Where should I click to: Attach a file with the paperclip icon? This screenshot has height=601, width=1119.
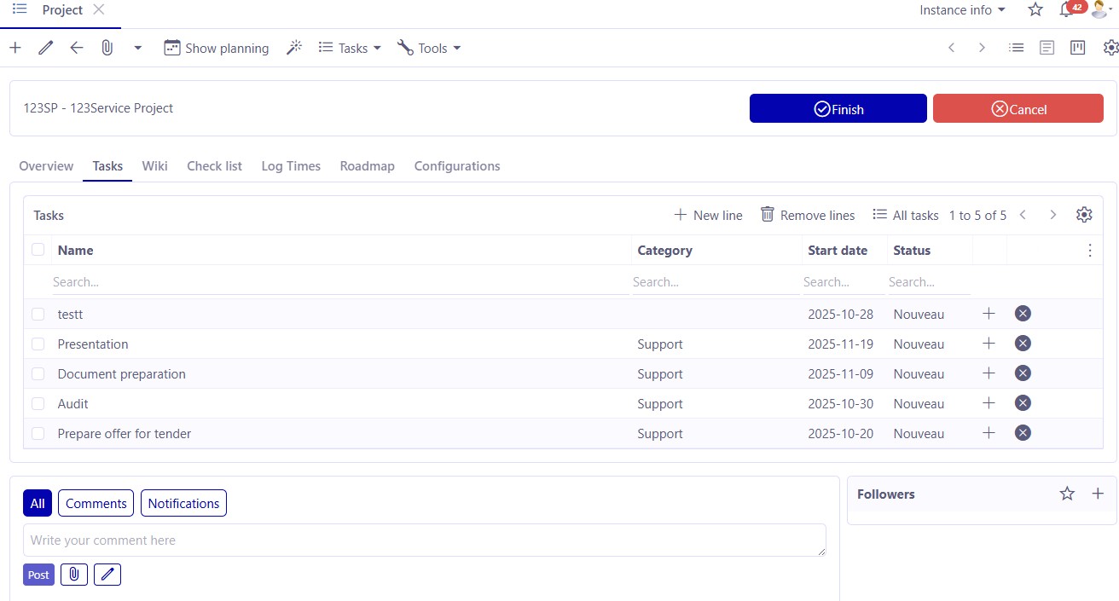[x=107, y=48]
